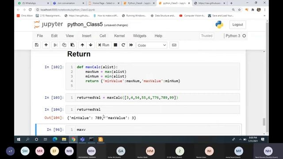Open Task View on the taskbar
Image resolution: width=283 pixels, height=159 pixels.
click(45, 140)
